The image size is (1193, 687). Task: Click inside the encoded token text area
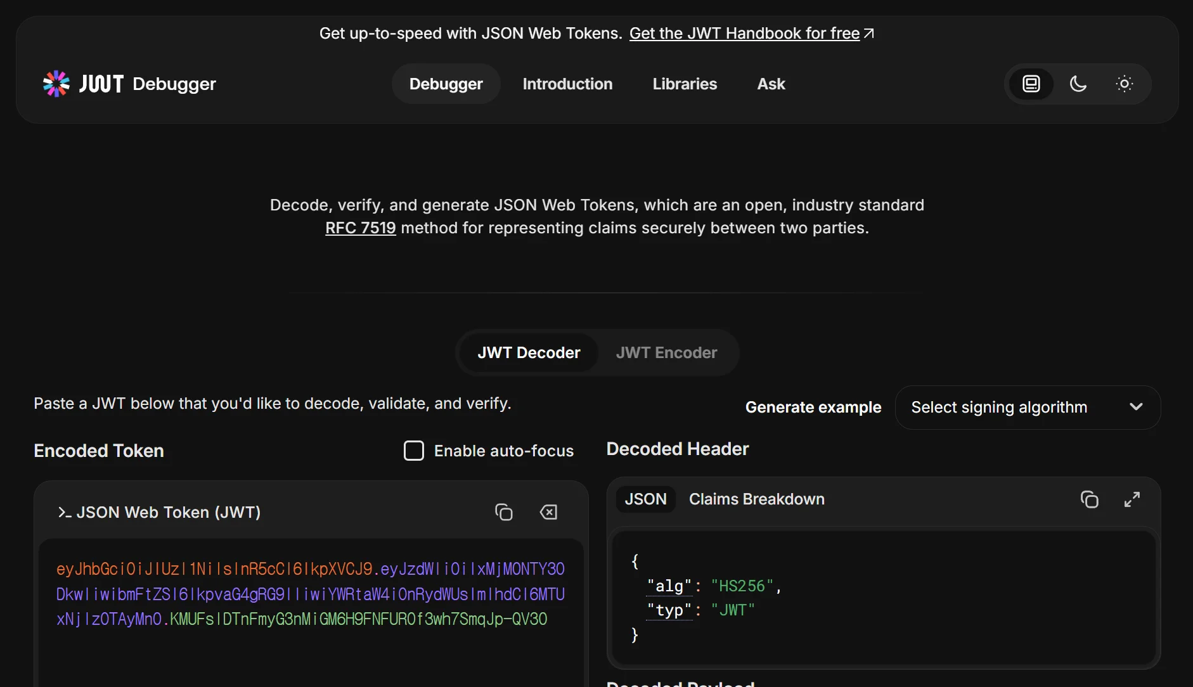[x=311, y=612]
